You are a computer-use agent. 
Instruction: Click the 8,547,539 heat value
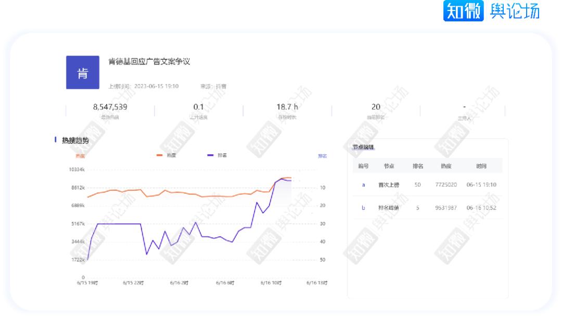click(x=110, y=107)
